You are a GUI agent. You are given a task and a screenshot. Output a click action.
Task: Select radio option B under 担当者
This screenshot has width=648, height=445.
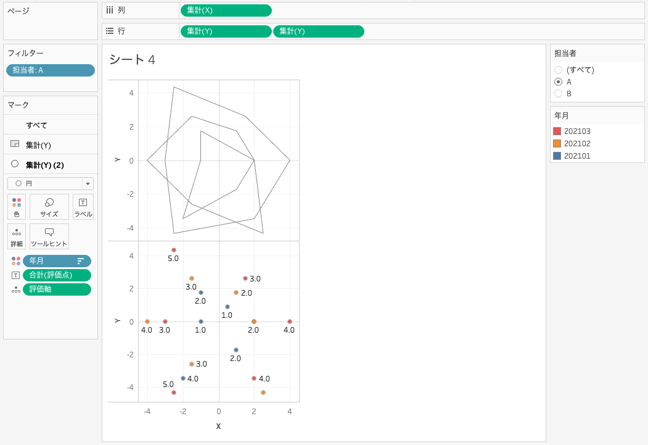559,94
